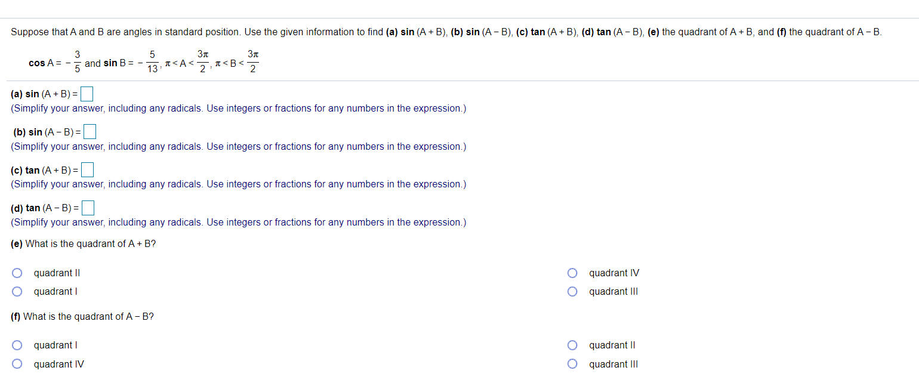Select quadrant II for part (e)
This screenshot has width=919, height=389.
(x=17, y=273)
